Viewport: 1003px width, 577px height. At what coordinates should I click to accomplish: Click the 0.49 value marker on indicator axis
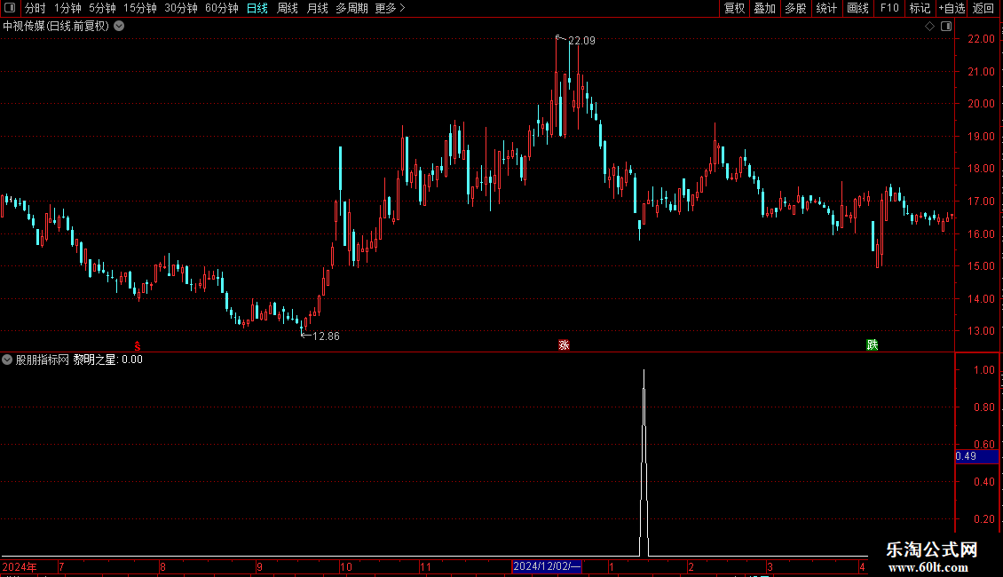[976, 456]
